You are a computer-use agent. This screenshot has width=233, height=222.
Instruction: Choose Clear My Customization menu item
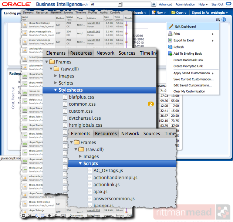(x=189, y=91)
